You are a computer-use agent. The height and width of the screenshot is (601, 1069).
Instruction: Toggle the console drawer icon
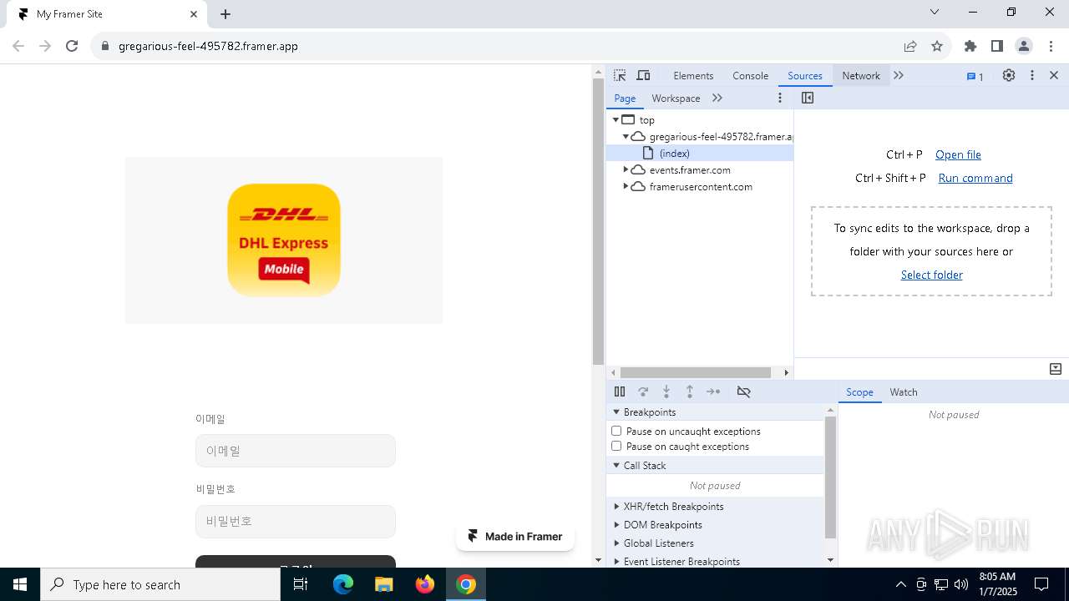[x=1056, y=369]
